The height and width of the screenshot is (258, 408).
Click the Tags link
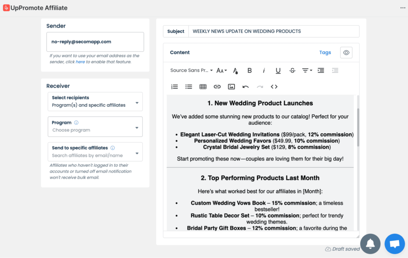pos(325,53)
